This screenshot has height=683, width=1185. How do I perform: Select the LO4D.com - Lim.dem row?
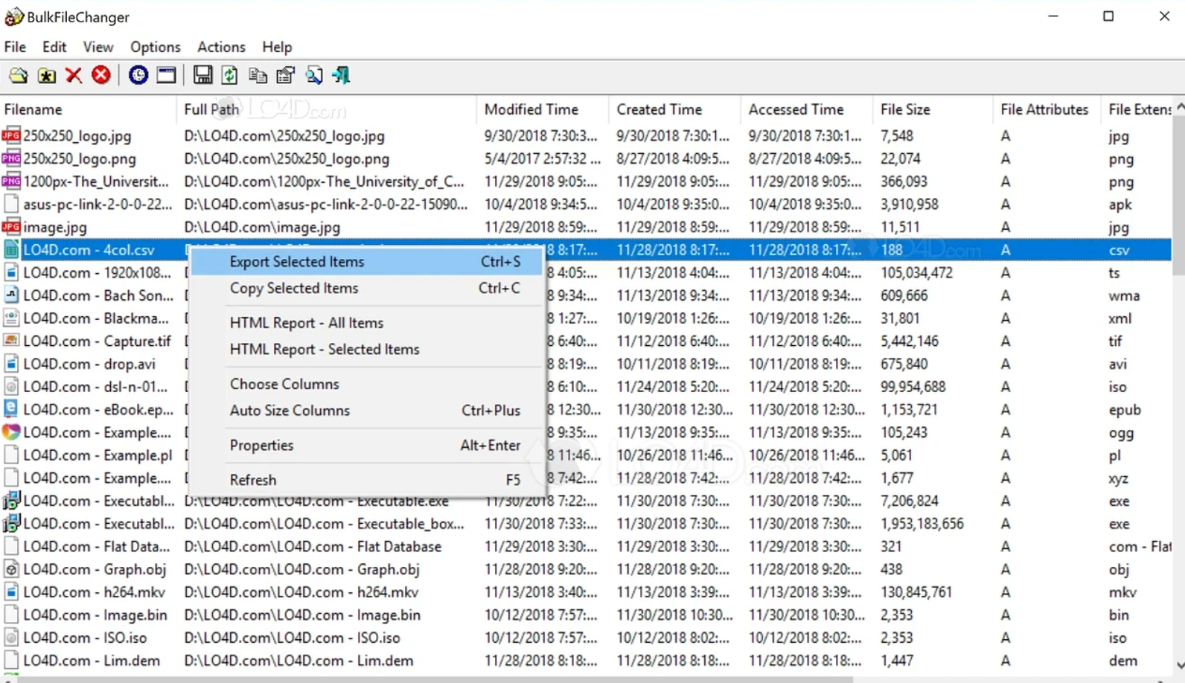tap(586, 661)
